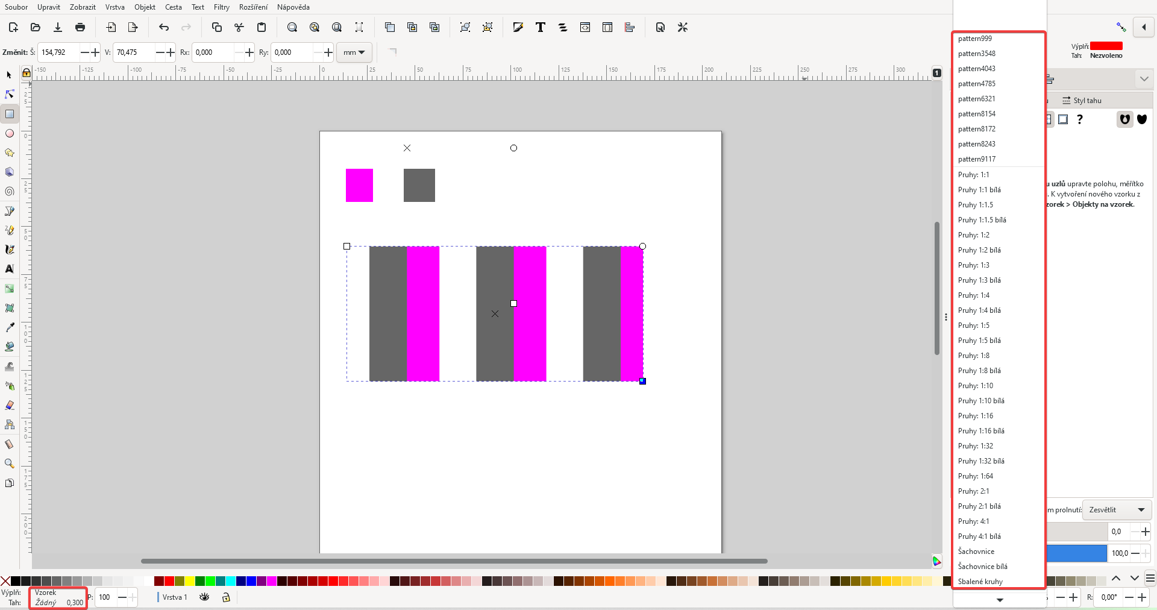The image size is (1157, 610).
Task: Choose the Pruhy 1:2 pattern
Action: [x=974, y=235]
